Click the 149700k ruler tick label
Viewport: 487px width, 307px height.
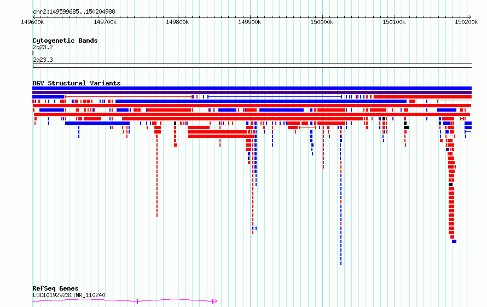[105, 22]
